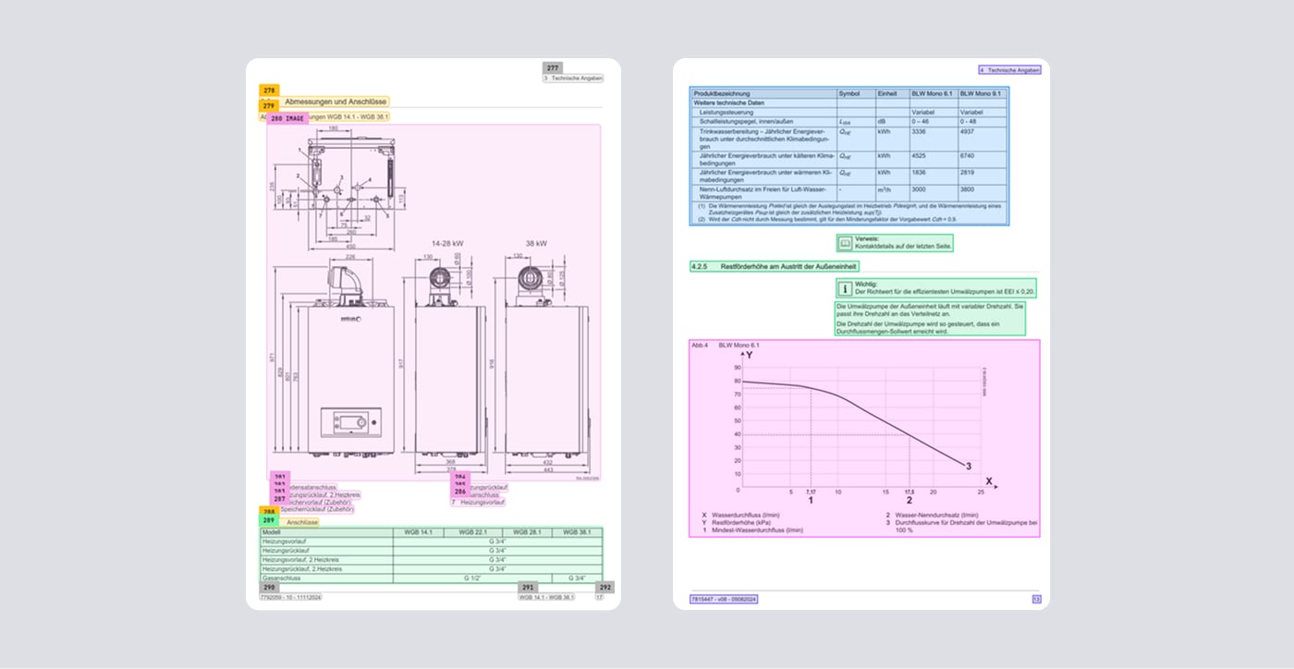This screenshot has width=1294, height=669.
Task: Click 'Schallleistungspegel, innen/außen' row label
Action: pyautogui.click(x=748, y=121)
